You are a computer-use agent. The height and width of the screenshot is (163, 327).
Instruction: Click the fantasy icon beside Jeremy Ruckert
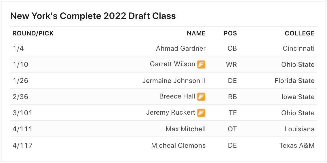point(201,113)
